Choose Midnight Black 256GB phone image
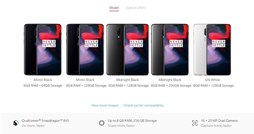254x134 pixels. tap(170, 50)
